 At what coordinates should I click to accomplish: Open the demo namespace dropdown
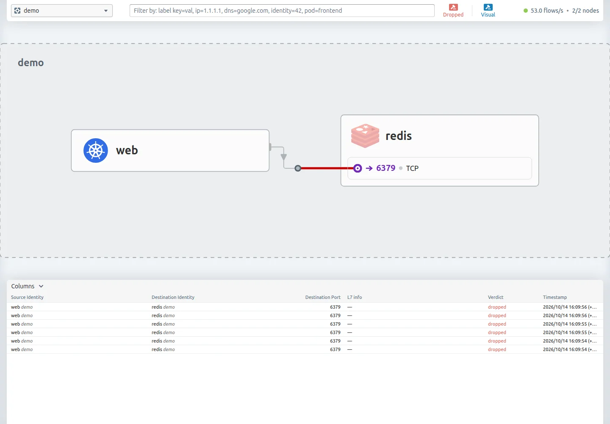pyautogui.click(x=62, y=11)
